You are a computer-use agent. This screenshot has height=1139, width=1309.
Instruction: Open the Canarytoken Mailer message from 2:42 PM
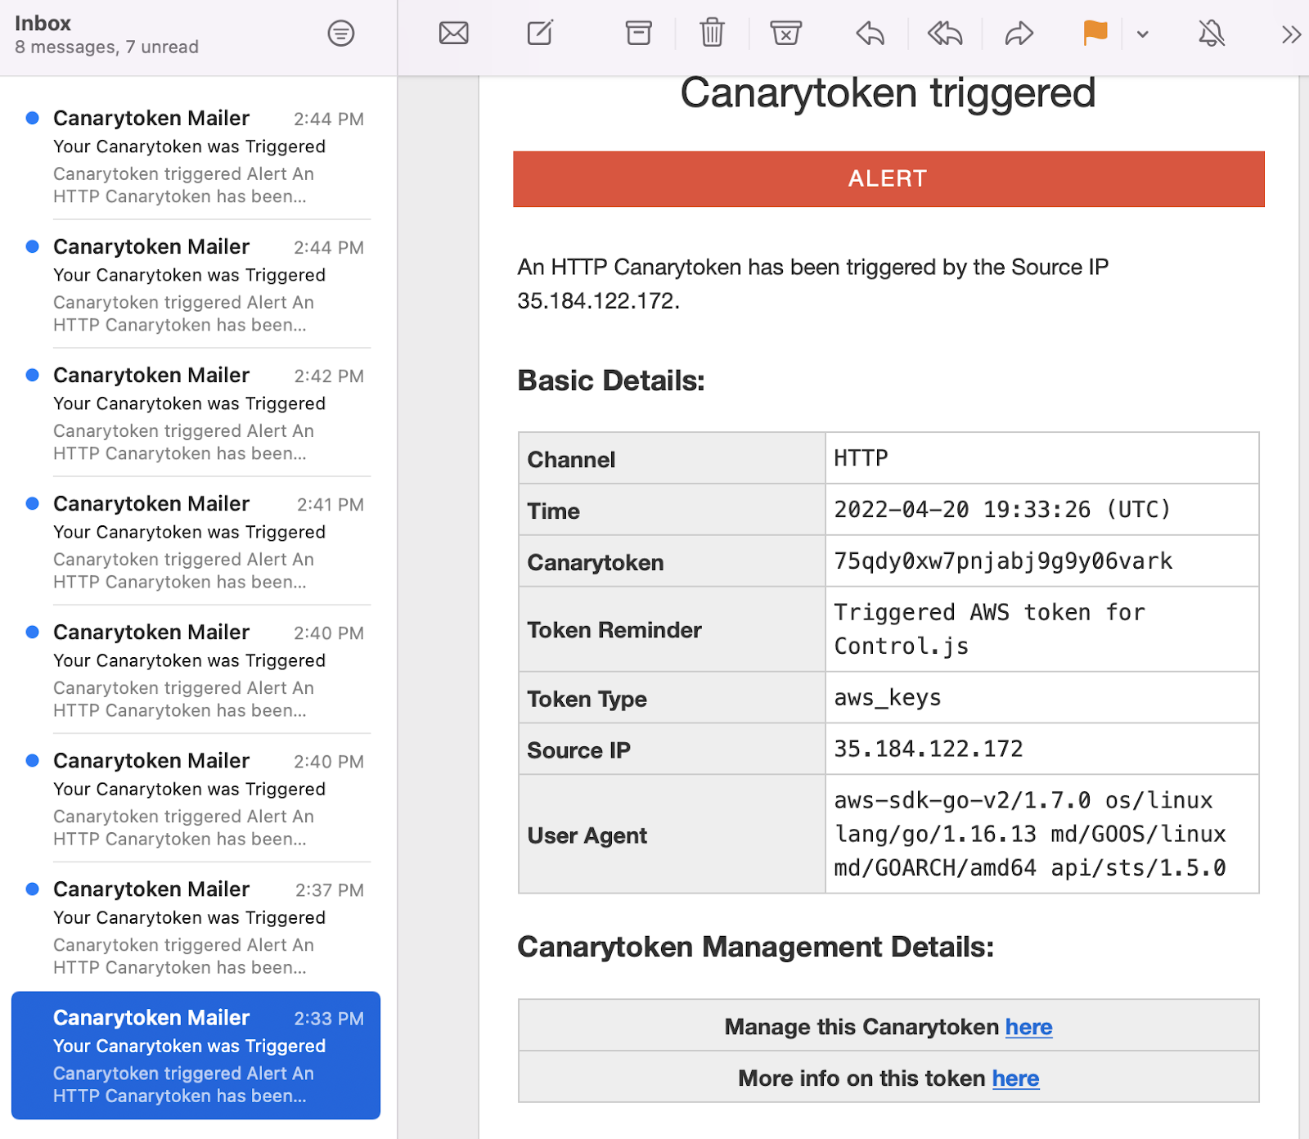pyautogui.click(x=196, y=412)
